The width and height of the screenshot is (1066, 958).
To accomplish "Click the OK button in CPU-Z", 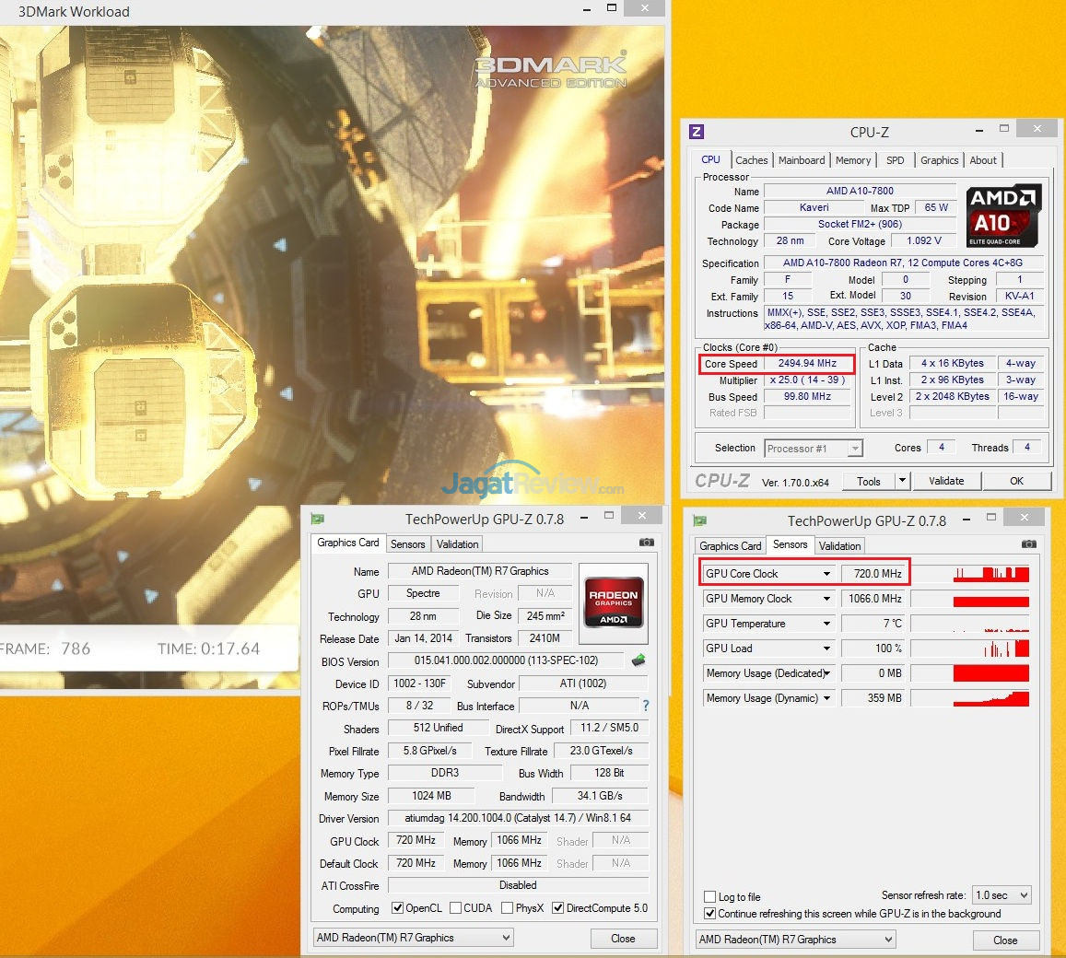I will (1016, 481).
